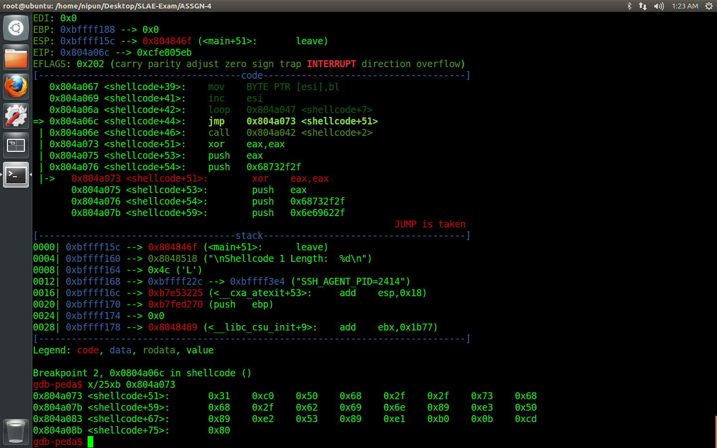This screenshot has height=448, width=717.
Task: Focus the Terminal icon in launcher
Action: (16, 175)
